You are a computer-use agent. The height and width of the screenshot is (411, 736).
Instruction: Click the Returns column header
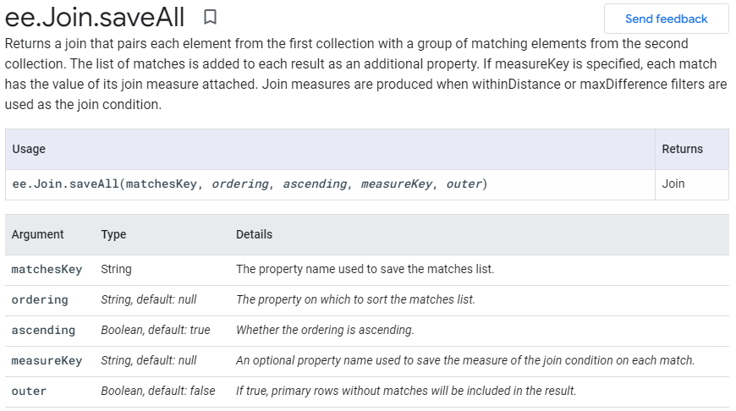[682, 149]
